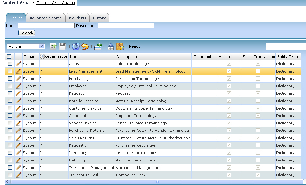The height and width of the screenshot is (185, 306).
Task: Click the blue refresh icon
Action: pyautogui.click(x=76, y=46)
